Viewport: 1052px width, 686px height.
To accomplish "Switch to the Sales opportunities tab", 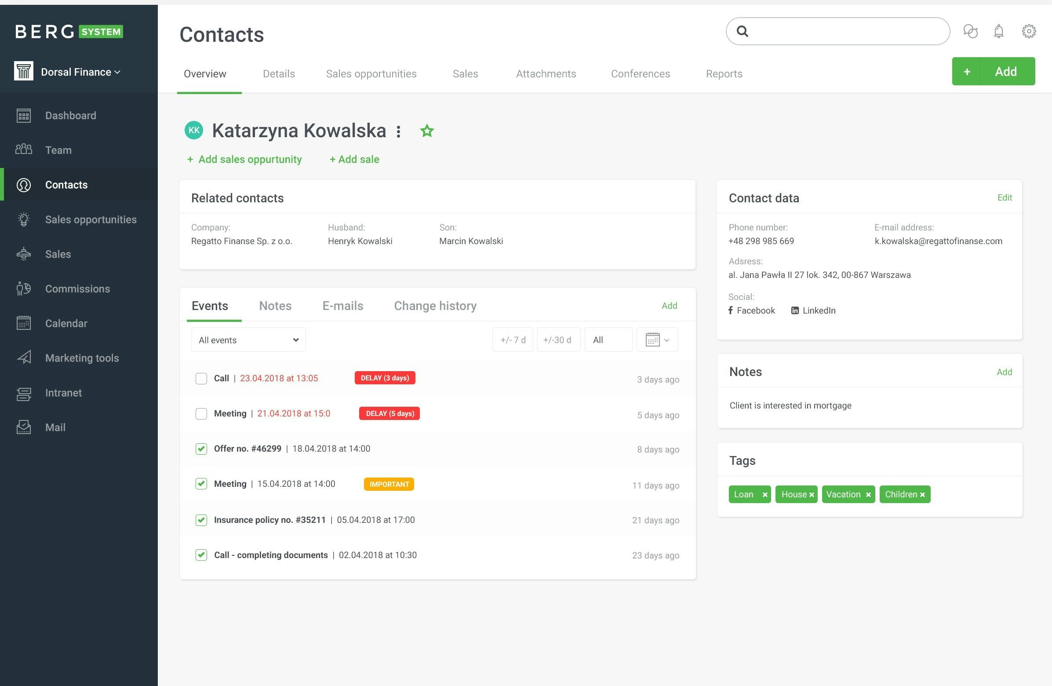I will click(x=371, y=74).
